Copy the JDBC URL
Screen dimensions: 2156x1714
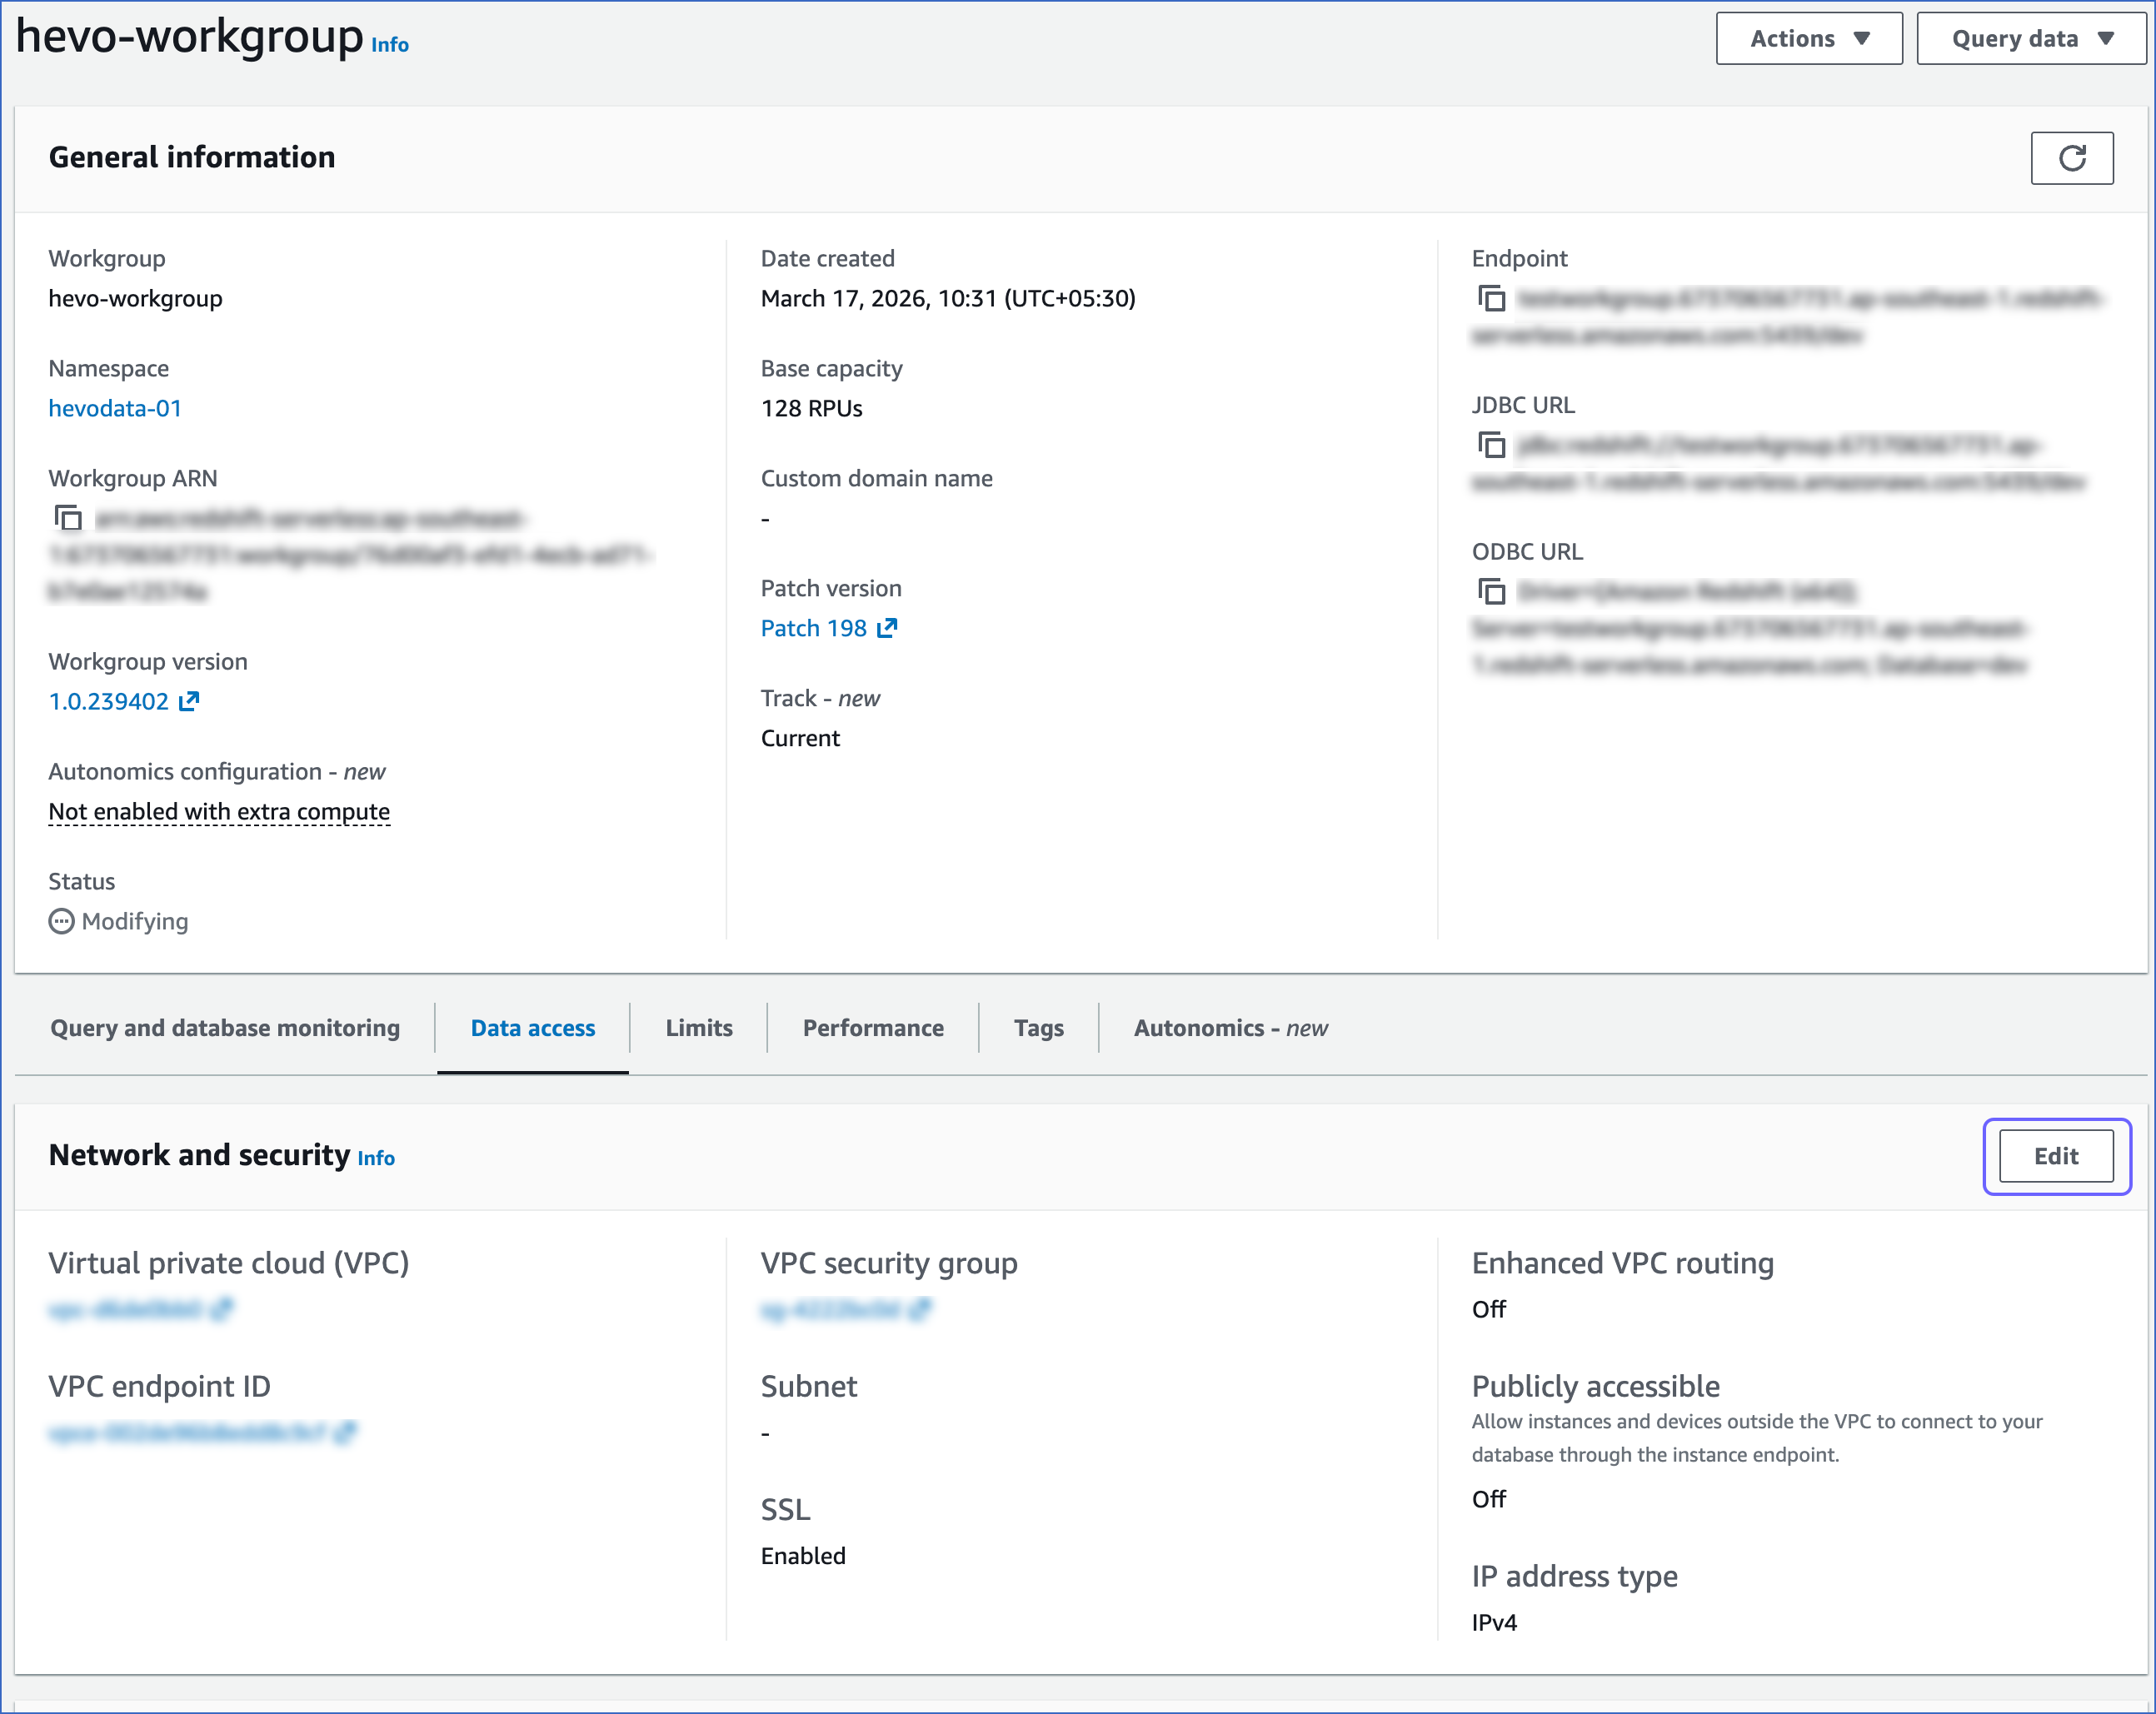click(1491, 446)
